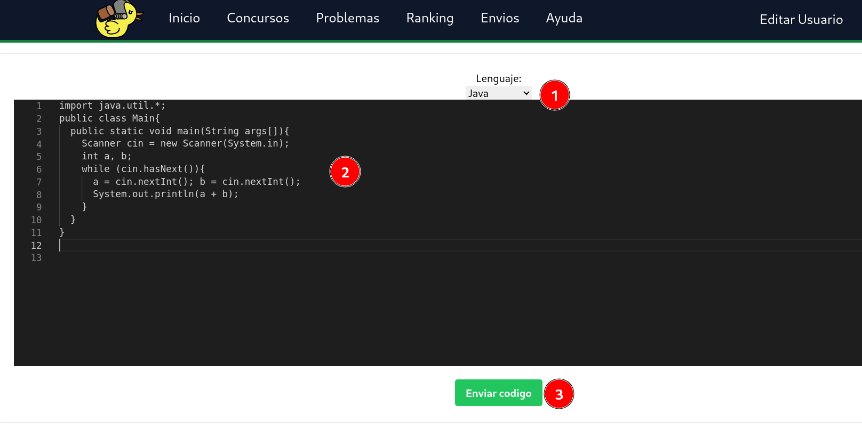Go to Concursos section
Screen dimensions: 862x430
point(258,18)
